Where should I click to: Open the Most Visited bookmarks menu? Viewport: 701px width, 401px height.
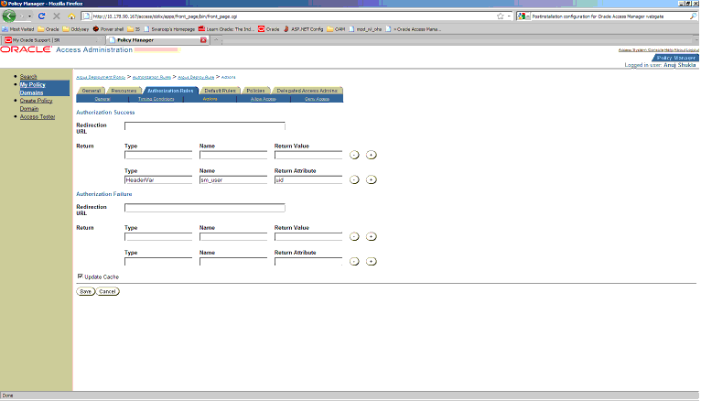pyautogui.click(x=18, y=29)
